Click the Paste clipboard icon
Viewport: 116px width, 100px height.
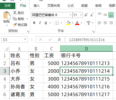pos(7,15)
